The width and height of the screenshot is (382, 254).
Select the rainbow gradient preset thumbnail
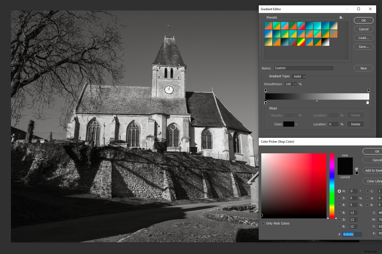[301, 42]
